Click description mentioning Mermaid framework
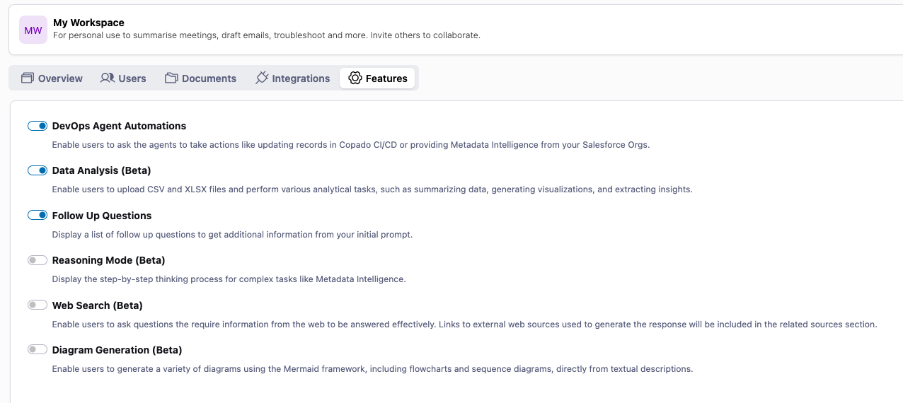The height and width of the screenshot is (403, 903). coord(372,369)
